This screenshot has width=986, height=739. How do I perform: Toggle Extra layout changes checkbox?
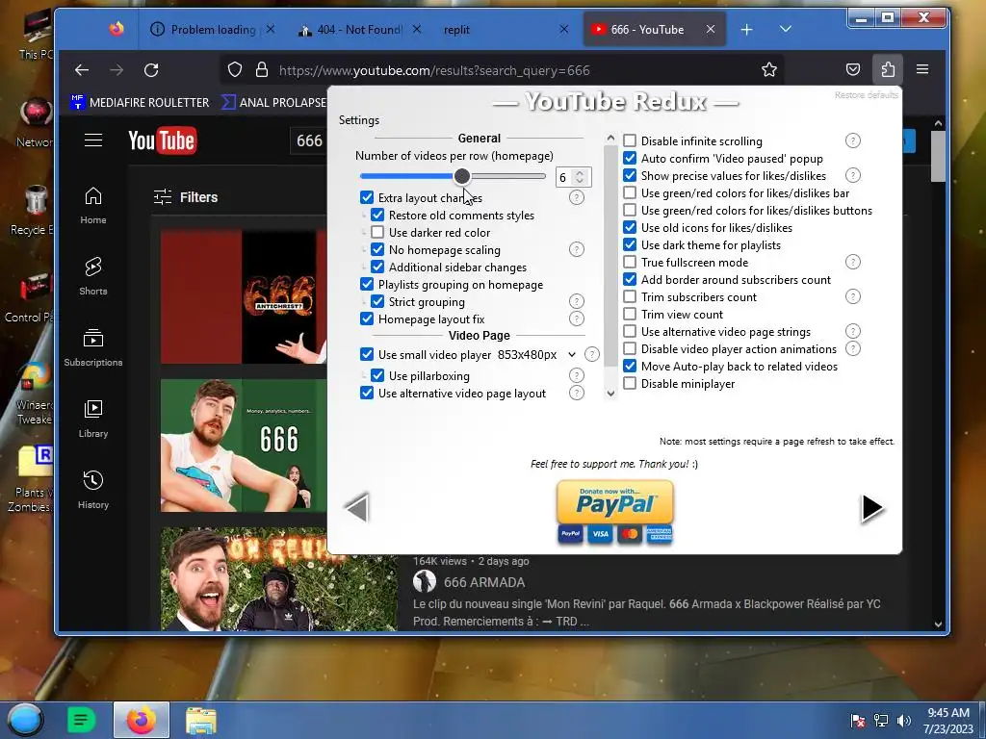click(367, 197)
